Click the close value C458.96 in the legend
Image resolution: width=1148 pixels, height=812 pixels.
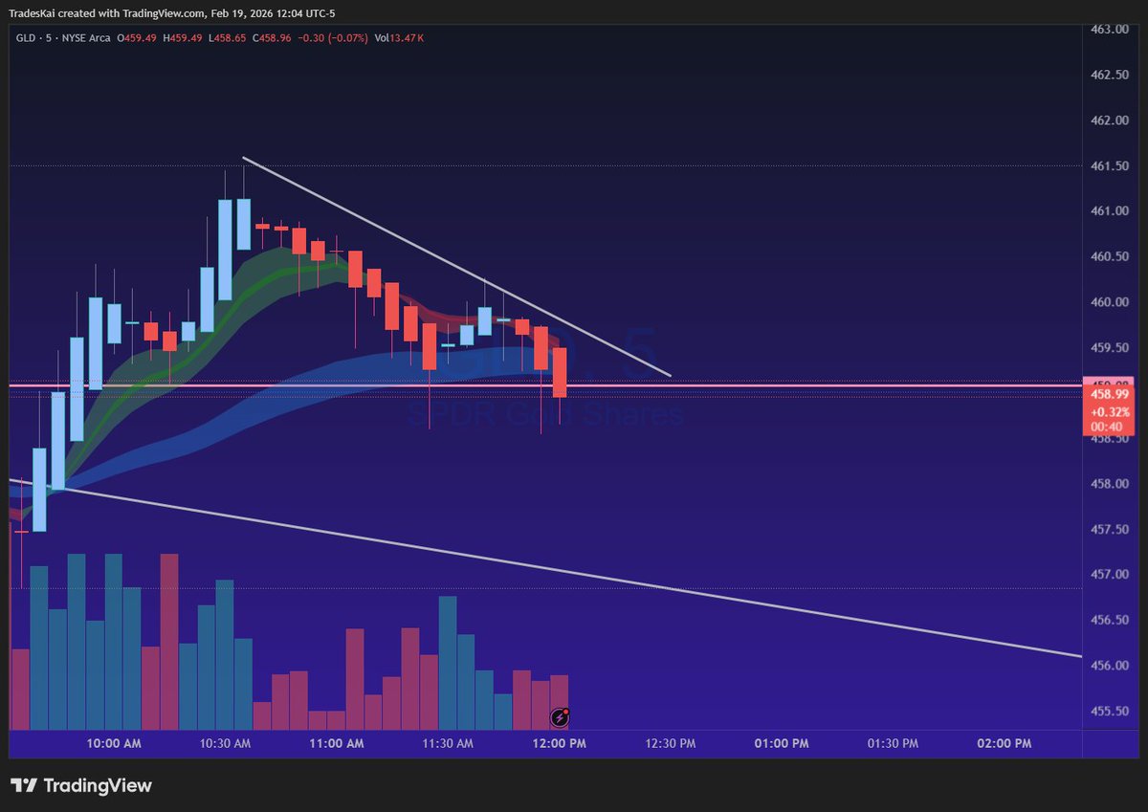[273, 38]
